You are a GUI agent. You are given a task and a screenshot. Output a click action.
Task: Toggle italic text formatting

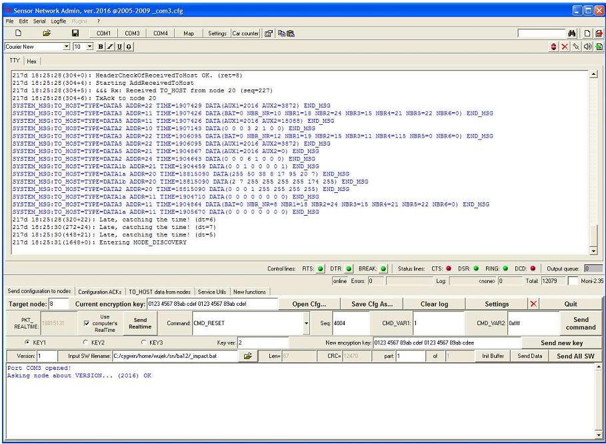110,47
